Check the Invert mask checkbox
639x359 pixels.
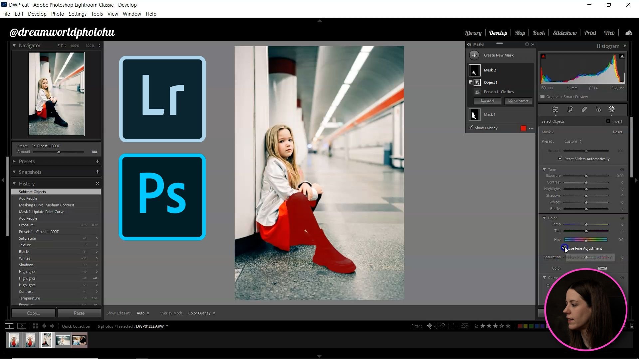pyautogui.click(x=608, y=121)
